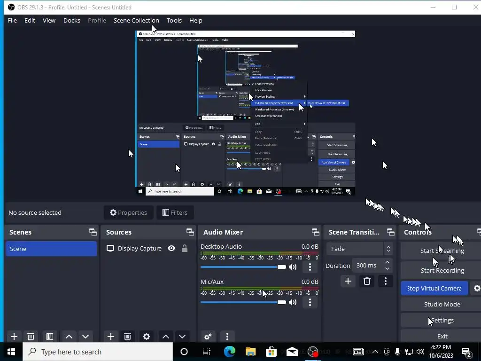Image resolution: width=481 pixels, height=361 pixels.
Task: Move source up arrow in Sources panel
Action: click(166, 337)
